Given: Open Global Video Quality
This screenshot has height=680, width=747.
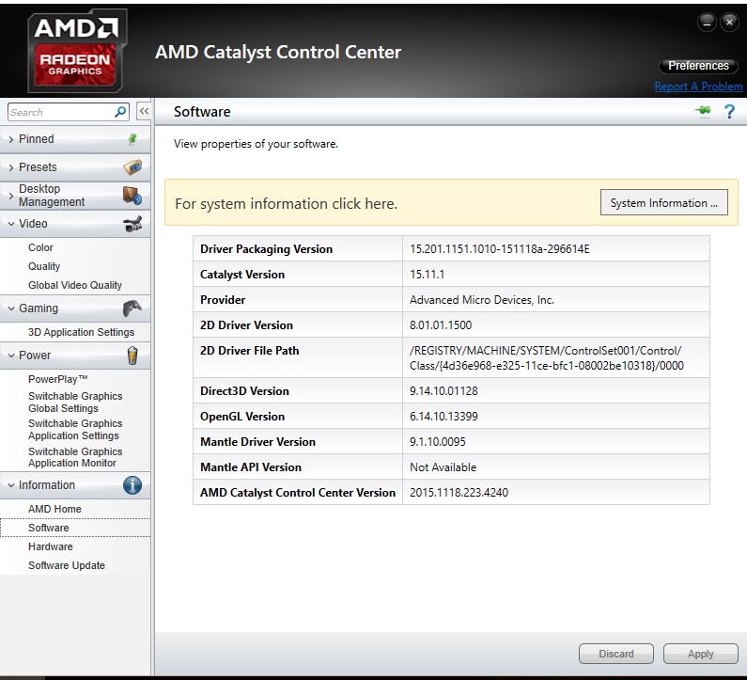Looking at the screenshot, I should click(75, 285).
